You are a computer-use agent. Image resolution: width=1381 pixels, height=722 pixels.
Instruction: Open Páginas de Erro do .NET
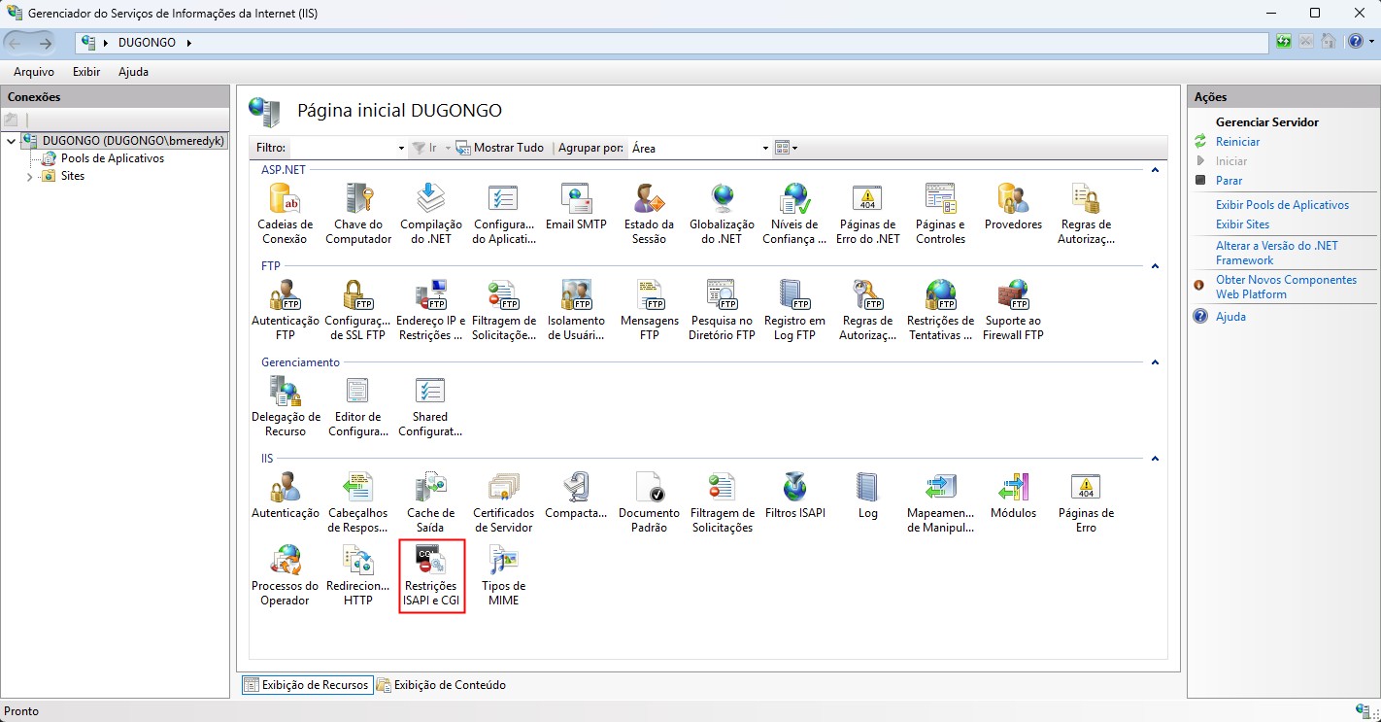tap(867, 214)
